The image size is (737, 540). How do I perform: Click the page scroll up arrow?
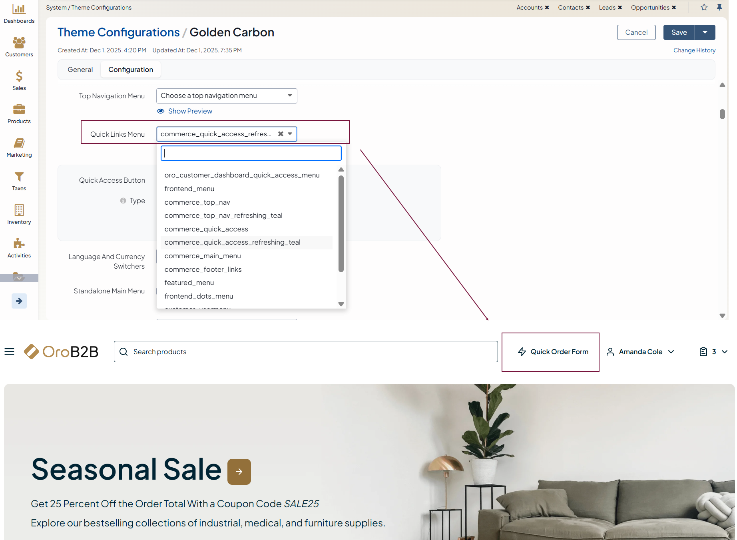(722, 85)
